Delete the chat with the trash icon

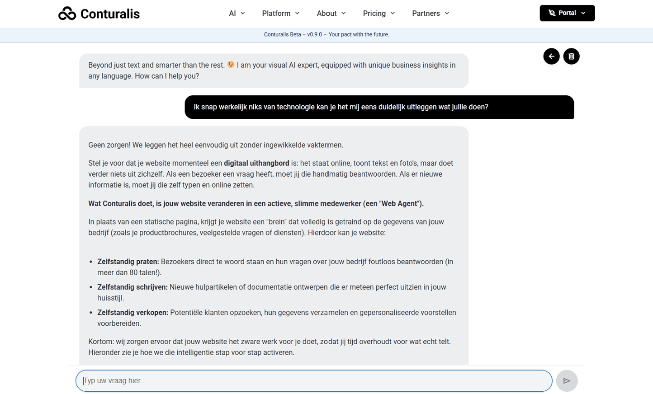(571, 56)
